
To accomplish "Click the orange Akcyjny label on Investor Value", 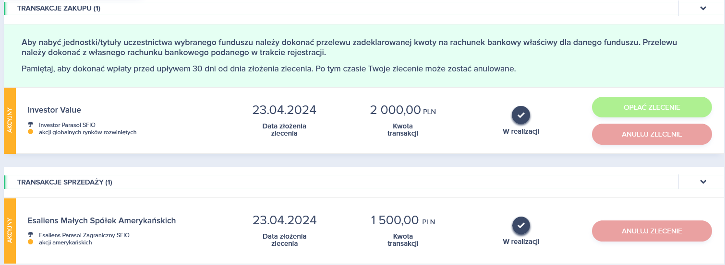I will 10,121.
